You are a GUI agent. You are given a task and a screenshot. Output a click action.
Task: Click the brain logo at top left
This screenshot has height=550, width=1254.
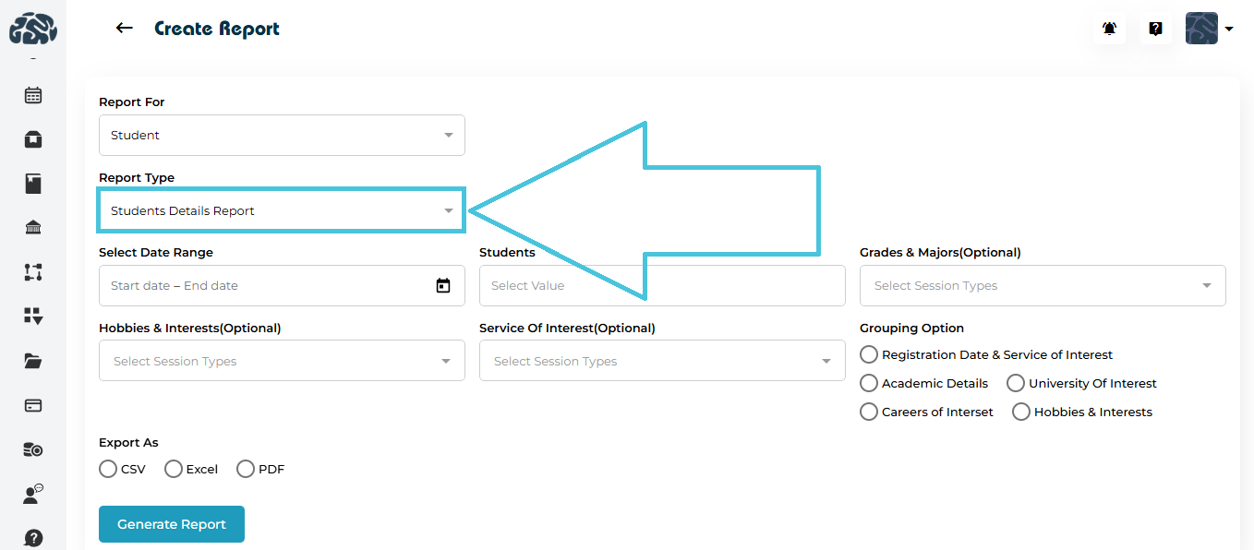point(33,29)
